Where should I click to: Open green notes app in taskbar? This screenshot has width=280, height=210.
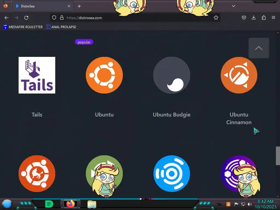49,204
